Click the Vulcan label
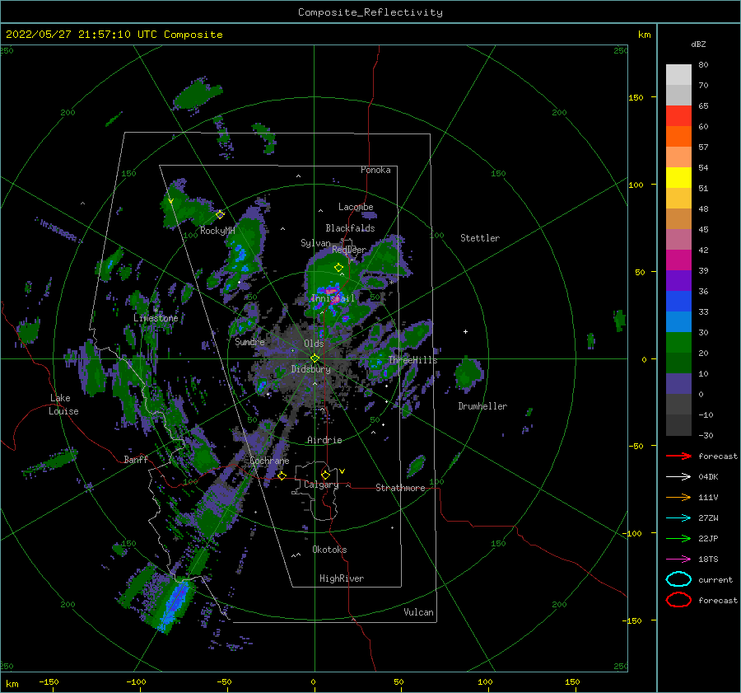This screenshot has width=741, height=693. 418,611
